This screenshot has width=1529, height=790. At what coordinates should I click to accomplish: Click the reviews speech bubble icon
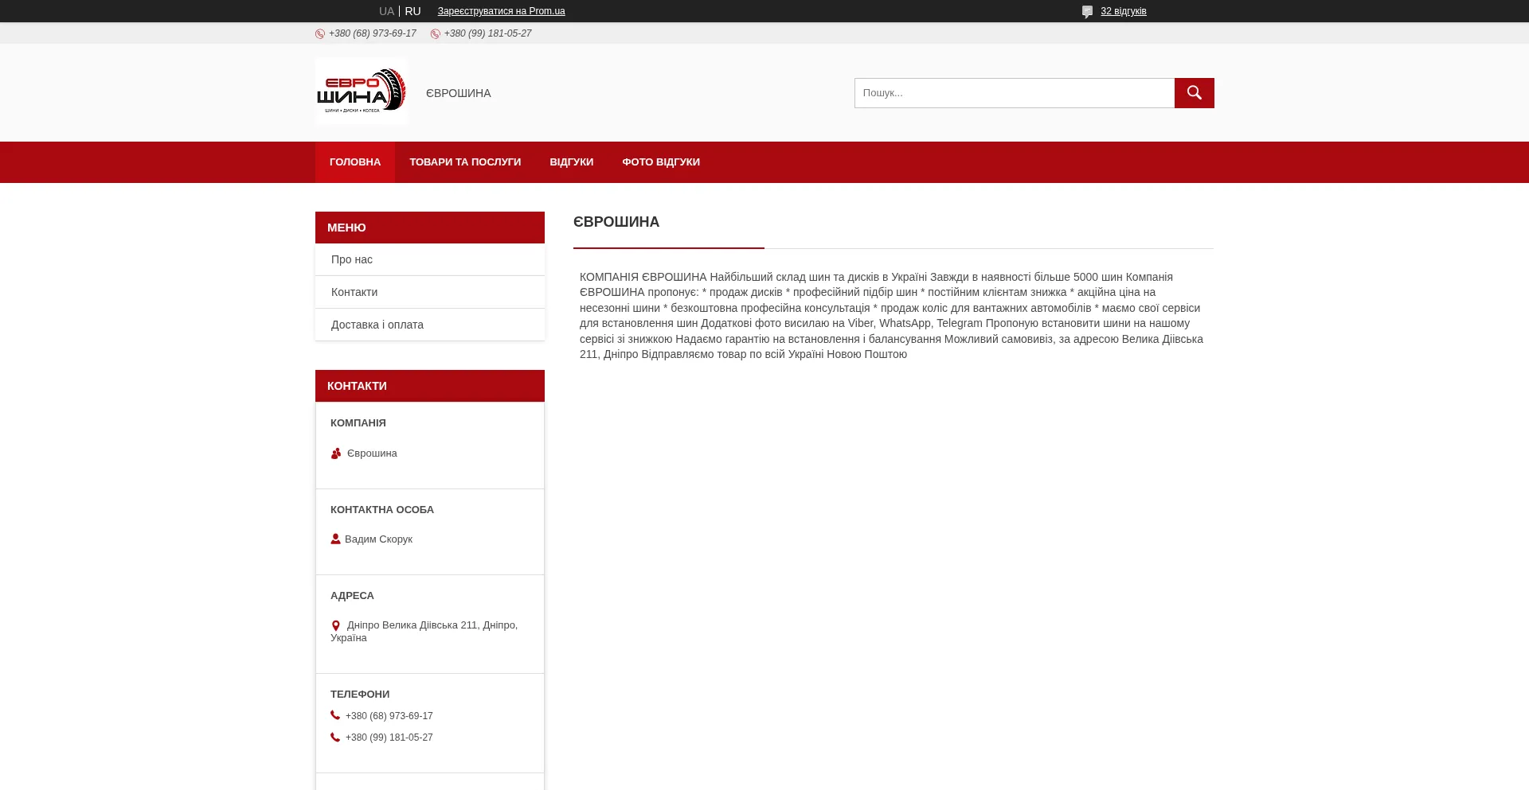click(1087, 12)
